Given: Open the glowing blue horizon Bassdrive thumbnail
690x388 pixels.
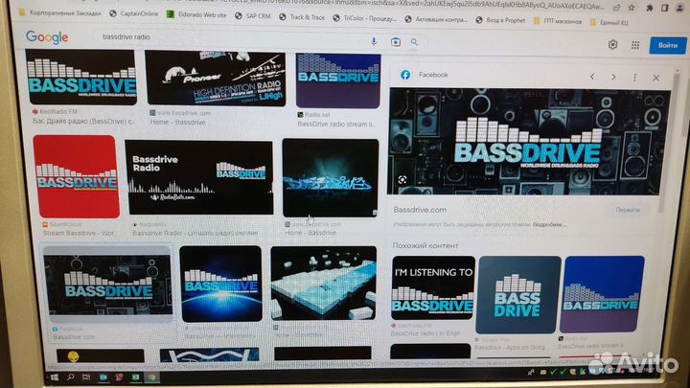Looking at the screenshot, I should pyautogui.click(x=221, y=284).
